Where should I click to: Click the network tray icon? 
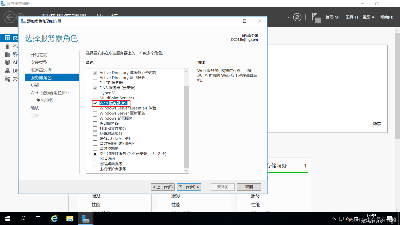[x=341, y=219]
